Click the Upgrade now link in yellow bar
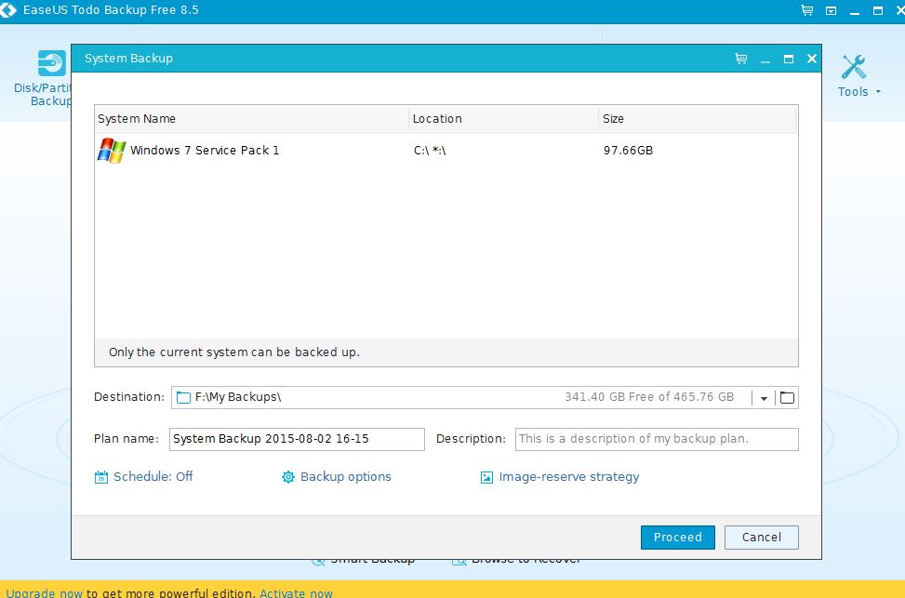Screen dimensions: 905x598 tap(44, 592)
